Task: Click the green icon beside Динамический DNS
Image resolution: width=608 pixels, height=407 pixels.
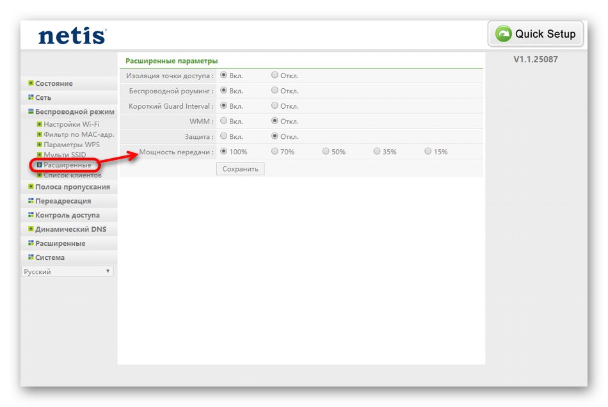Action: pyautogui.click(x=31, y=228)
